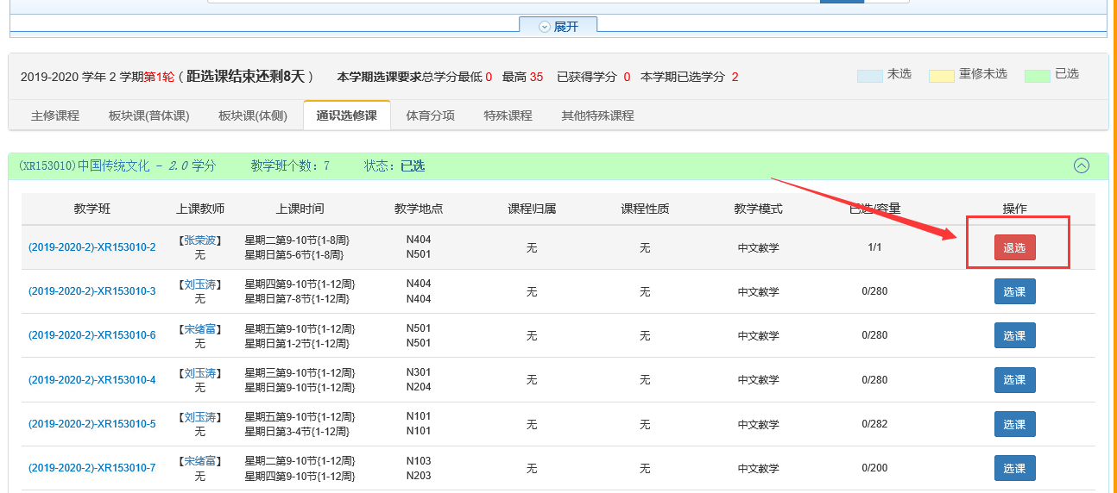Click the 退选 button for class XR153010-2
The height and width of the screenshot is (493, 1117).
point(1014,247)
